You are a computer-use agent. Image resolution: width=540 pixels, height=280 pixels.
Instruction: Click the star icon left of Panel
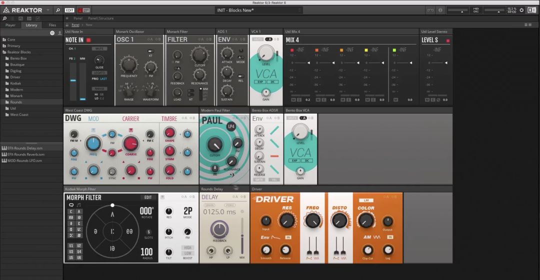pos(67,18)
